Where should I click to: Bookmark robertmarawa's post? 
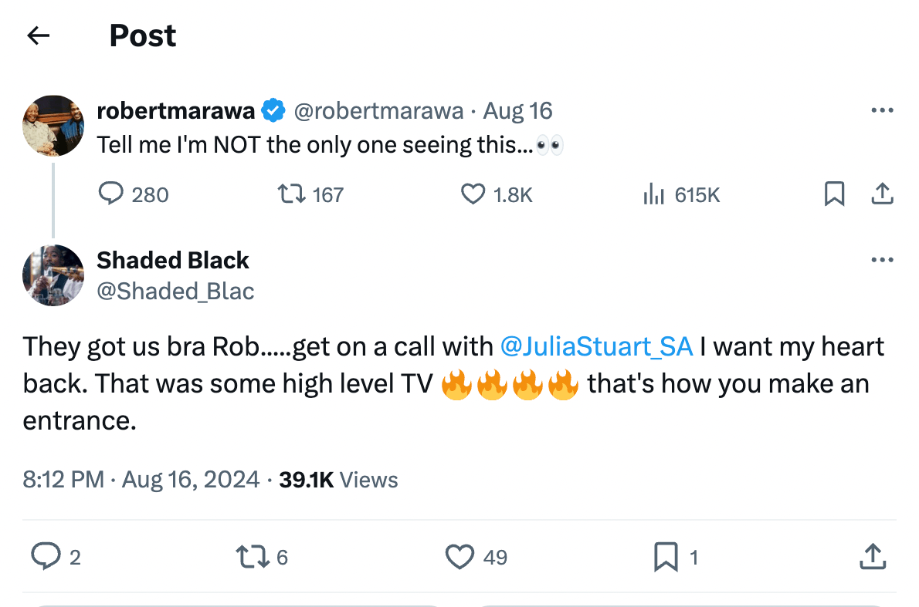pos(834,194)
